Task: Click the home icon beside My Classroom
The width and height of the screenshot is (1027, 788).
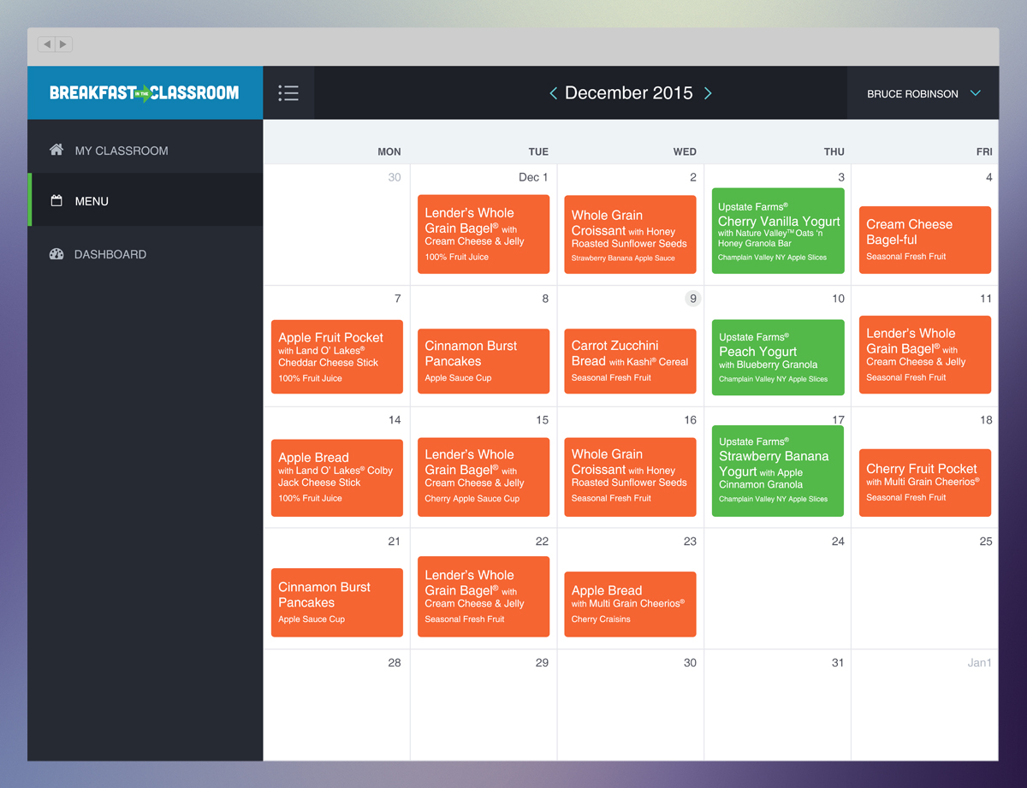Action: click(56, 150)
